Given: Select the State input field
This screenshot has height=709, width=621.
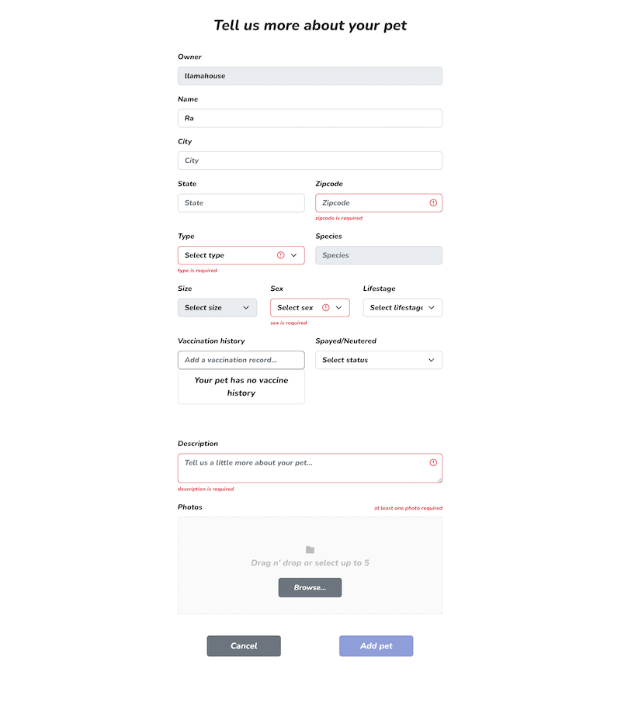Looking at the screenshot, I should click(x=241, y=203).
